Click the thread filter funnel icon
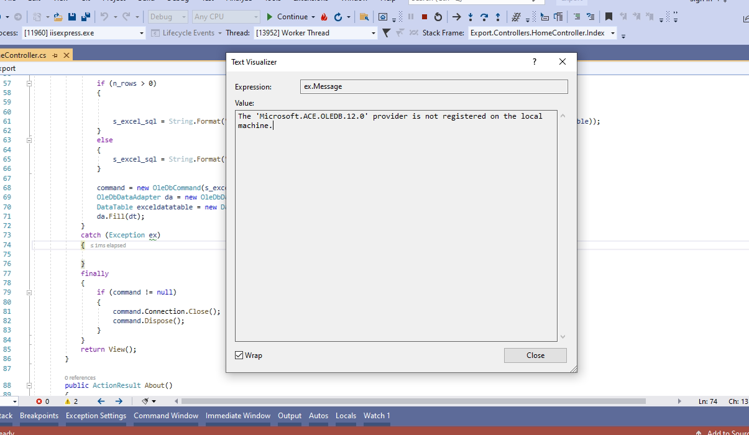749x435 pixels. pyautogui.click(x=386, y=33)
